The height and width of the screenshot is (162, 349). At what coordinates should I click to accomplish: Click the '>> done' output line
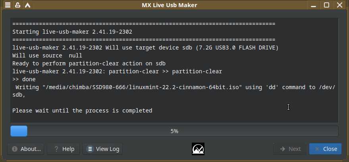coord(24,79)
